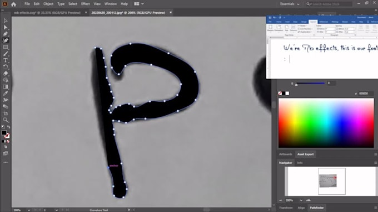The height and width of the screenshot is (212, 378).
Task: Open the Pathfinder panel options menu
Action: [x=376, y=208]
